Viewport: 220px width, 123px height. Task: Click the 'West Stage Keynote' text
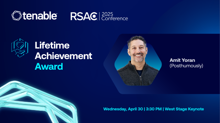coord(184,109)
